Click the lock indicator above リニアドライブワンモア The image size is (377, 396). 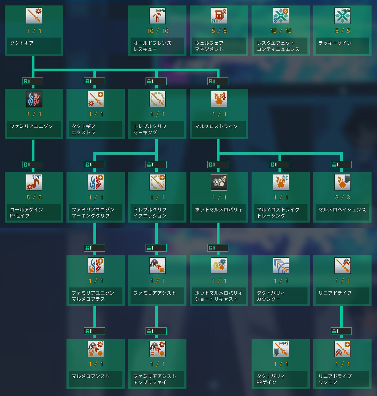(x=341, y=331)
